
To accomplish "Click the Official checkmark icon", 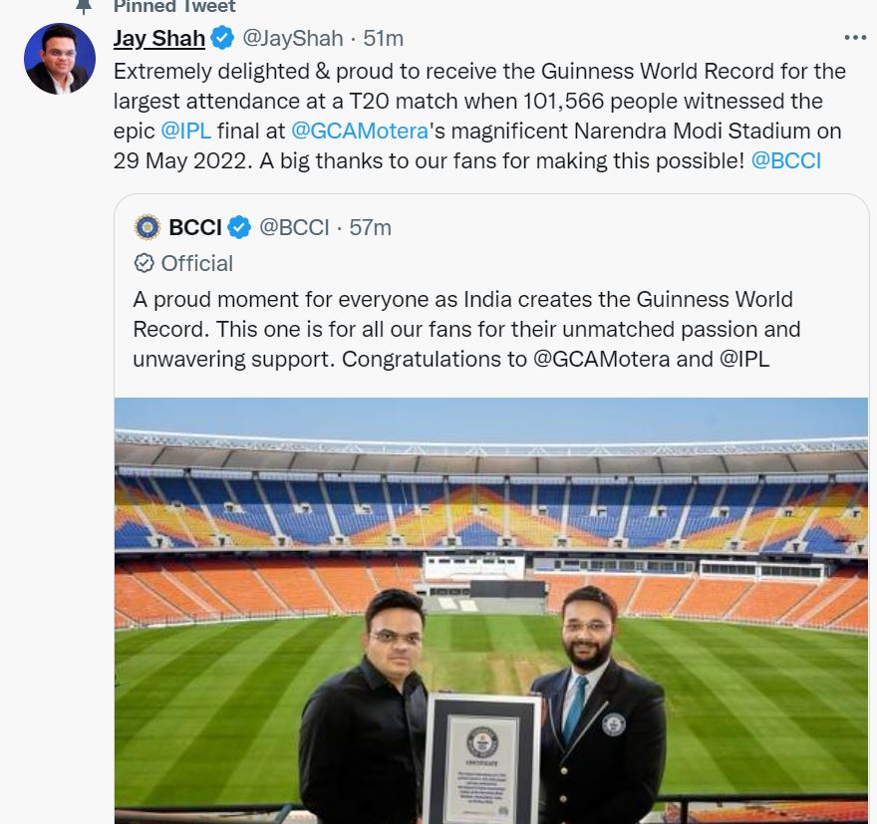I will click(x=145, y=263).
